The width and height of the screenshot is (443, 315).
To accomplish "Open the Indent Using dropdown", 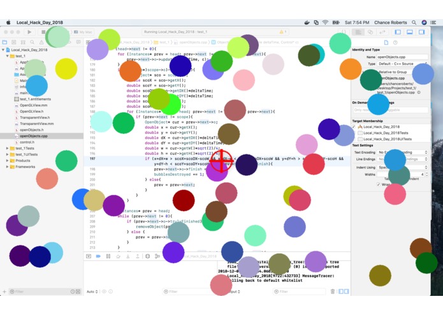I will pyautogui.click(x=402, y=167).
